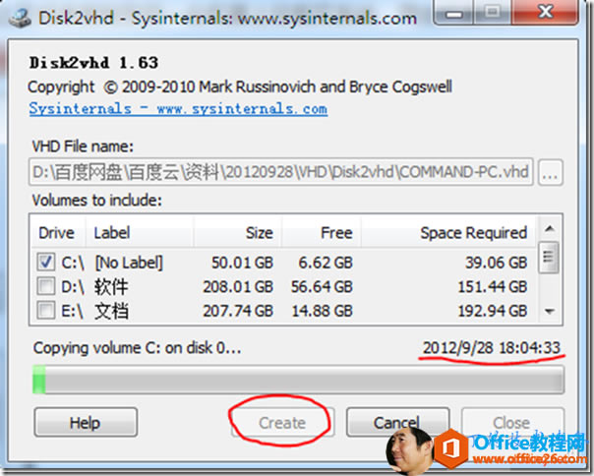Click the Help button

coord(86,422)
